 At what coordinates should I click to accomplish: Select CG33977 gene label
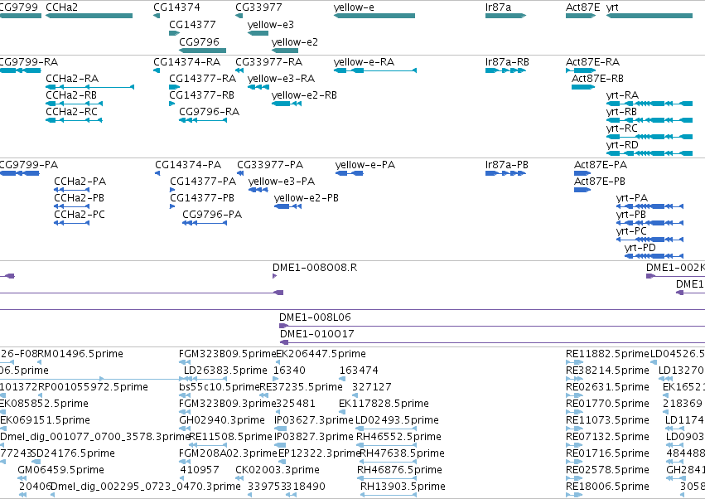[258, 7]
